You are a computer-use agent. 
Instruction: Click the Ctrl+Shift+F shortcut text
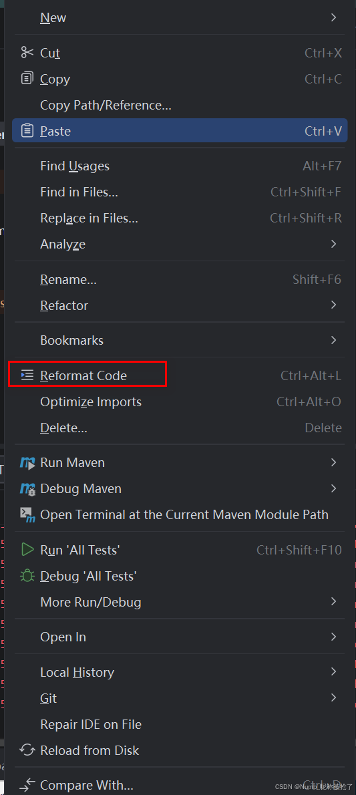pos(306,192)
